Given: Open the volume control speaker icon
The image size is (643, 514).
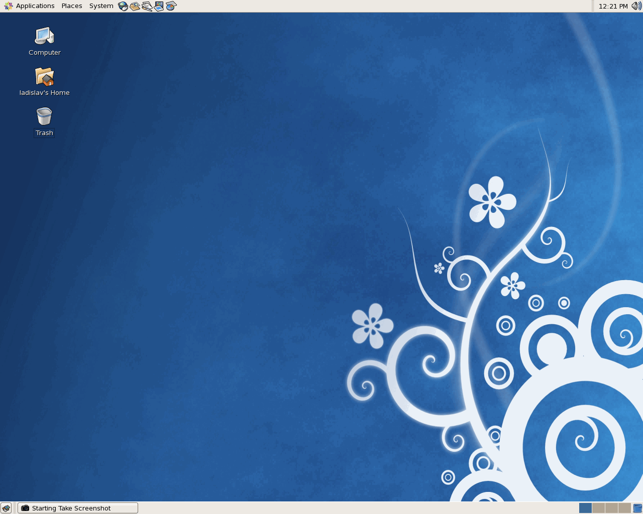Looking at the screenshot, I should (636, 6).
